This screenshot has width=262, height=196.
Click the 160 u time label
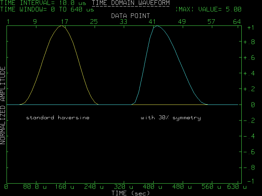64,187
